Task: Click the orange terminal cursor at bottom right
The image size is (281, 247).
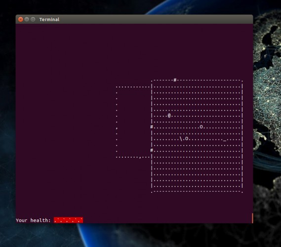Action: click(252, 218)
